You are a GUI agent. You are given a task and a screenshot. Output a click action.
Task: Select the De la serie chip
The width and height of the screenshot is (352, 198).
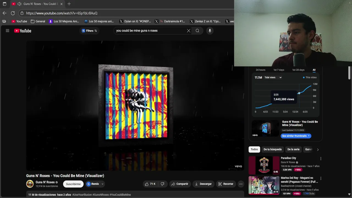click(293, 149)
